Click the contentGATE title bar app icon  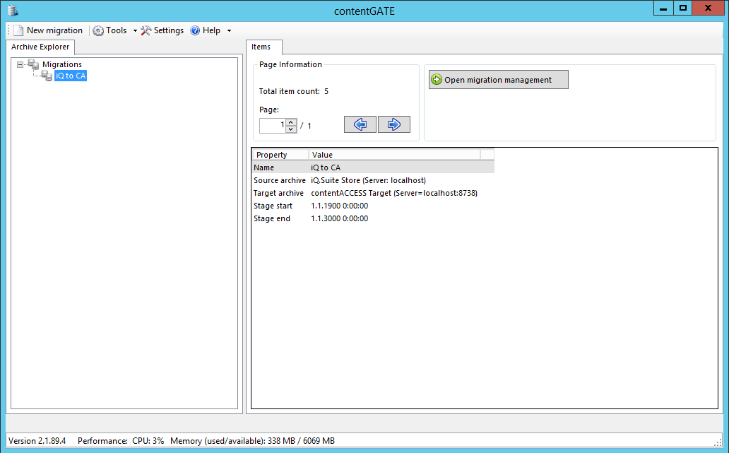[12, 9]
